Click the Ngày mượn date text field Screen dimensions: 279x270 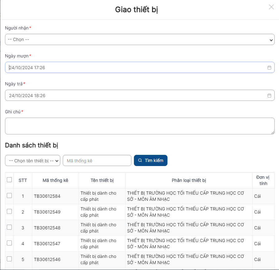(134, 68)
